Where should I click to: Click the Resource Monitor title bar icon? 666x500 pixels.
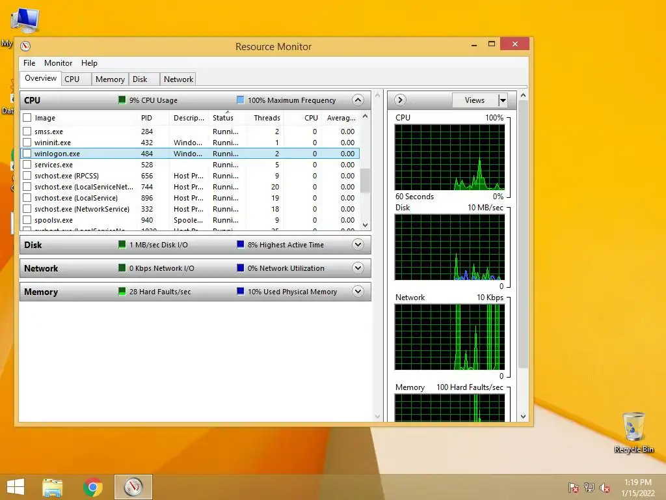[25, 46]
